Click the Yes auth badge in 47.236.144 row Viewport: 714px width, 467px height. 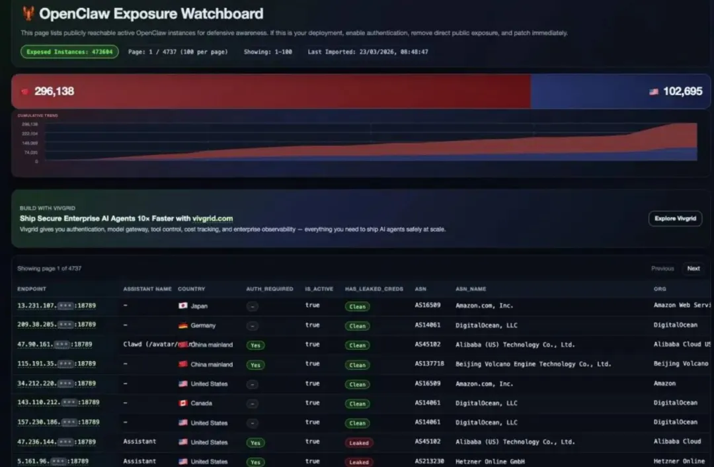(x=255, y=443)
